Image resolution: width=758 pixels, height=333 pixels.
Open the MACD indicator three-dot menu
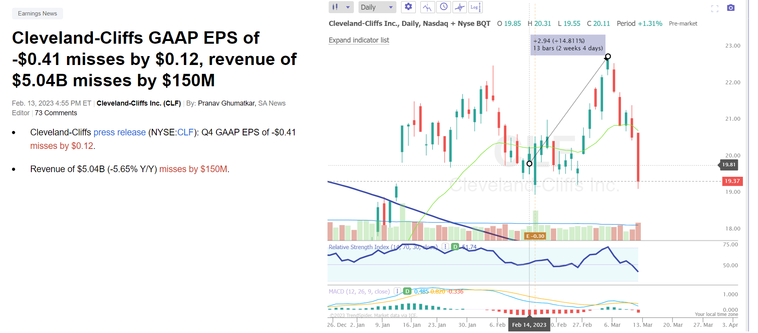(397, 291)
